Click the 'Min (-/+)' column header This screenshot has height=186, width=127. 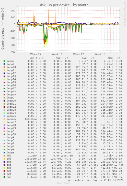click(63, 58)
